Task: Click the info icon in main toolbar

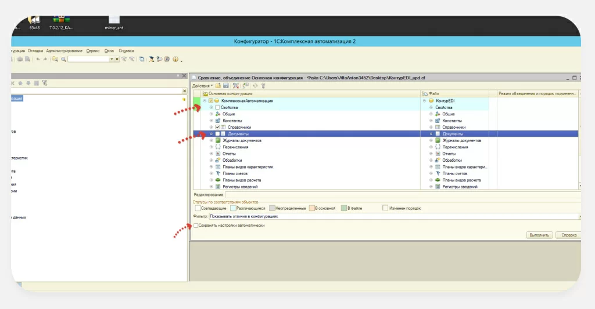Action: click(175, 59)
